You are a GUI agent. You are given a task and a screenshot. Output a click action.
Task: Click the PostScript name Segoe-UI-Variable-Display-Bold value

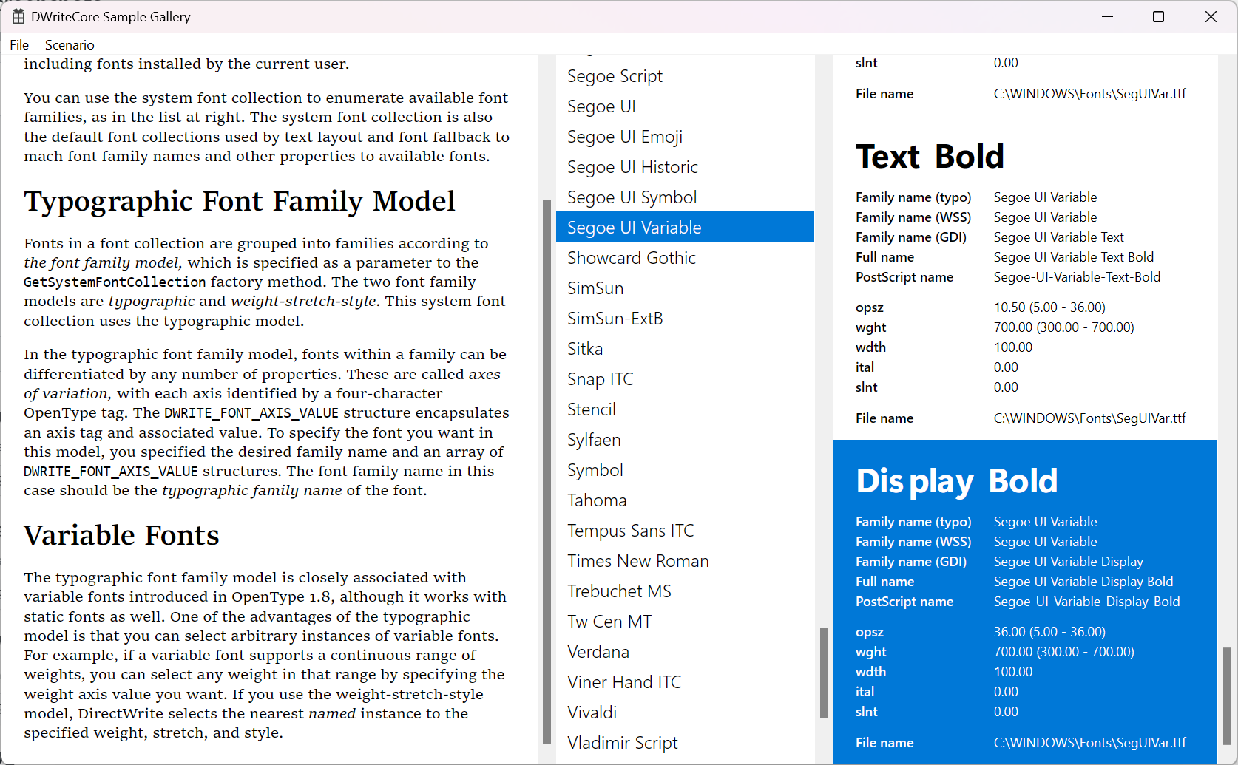[x=1086, y=601]
